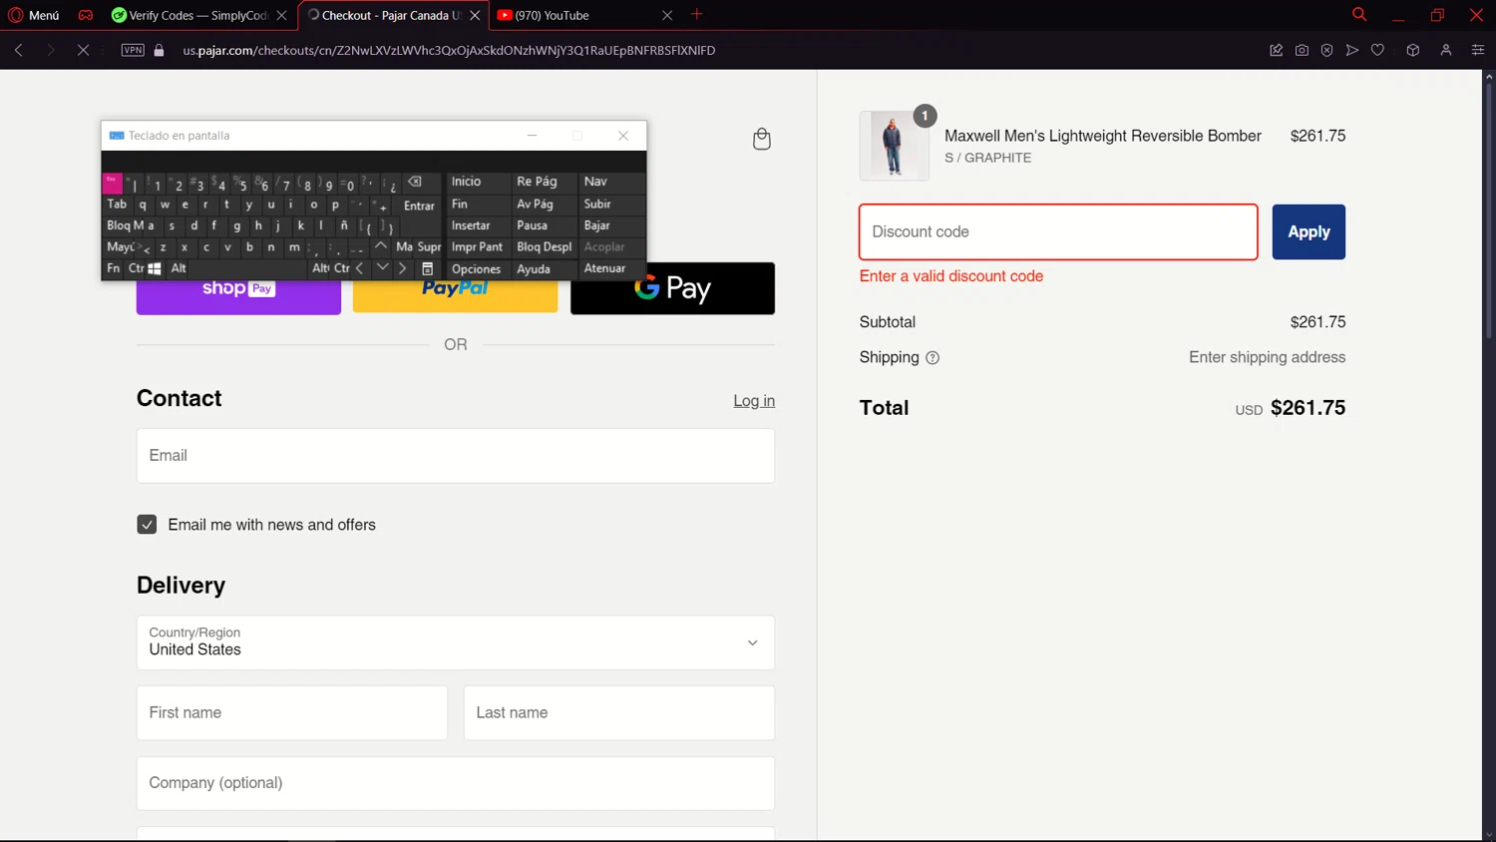This screenshot has width=1496, height=842.
Task: Click the Esc key on on-screen keyboard
Action: click(112, 183)
